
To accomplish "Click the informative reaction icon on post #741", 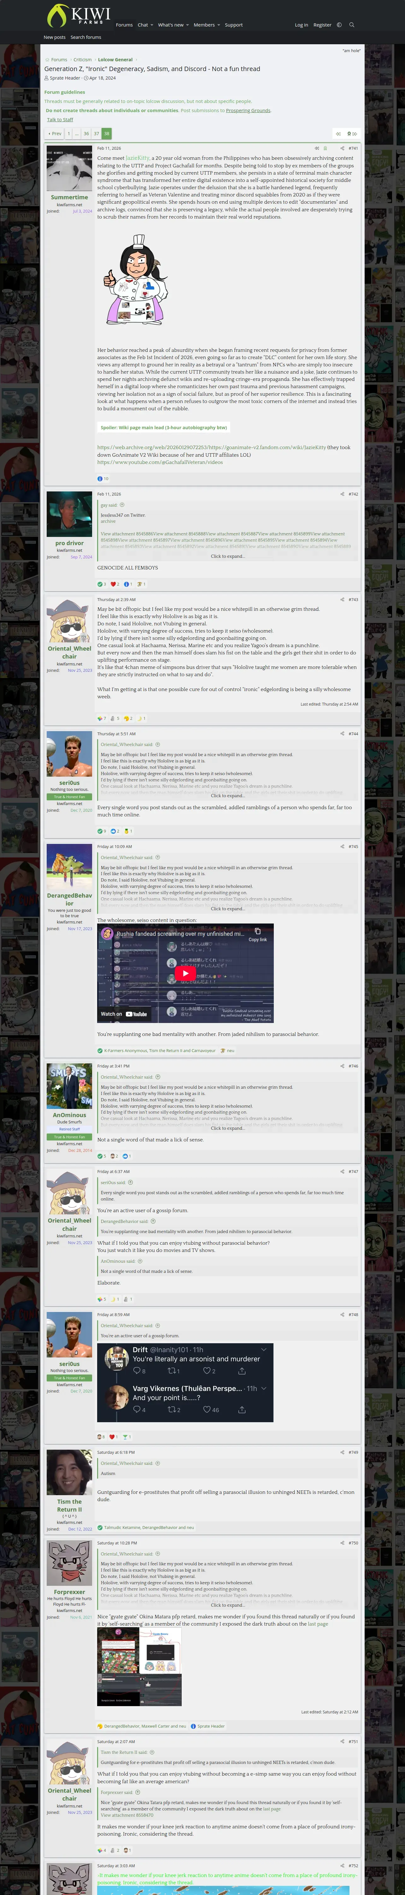I will [100, 478].
